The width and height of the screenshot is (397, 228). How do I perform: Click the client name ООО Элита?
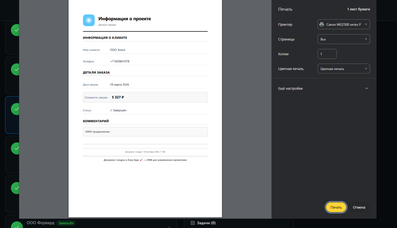[x=117, y=50]
